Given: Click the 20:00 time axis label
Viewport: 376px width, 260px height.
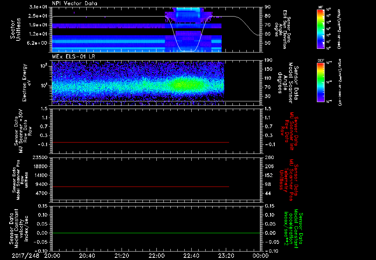Looking at the screenshot, I should pyautogui.click(x=52, y=256).
